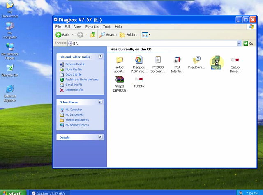The height and width of the screenshot is (195, 263).
Task: Click the system tray notification icon
Action: click(241, 193)
